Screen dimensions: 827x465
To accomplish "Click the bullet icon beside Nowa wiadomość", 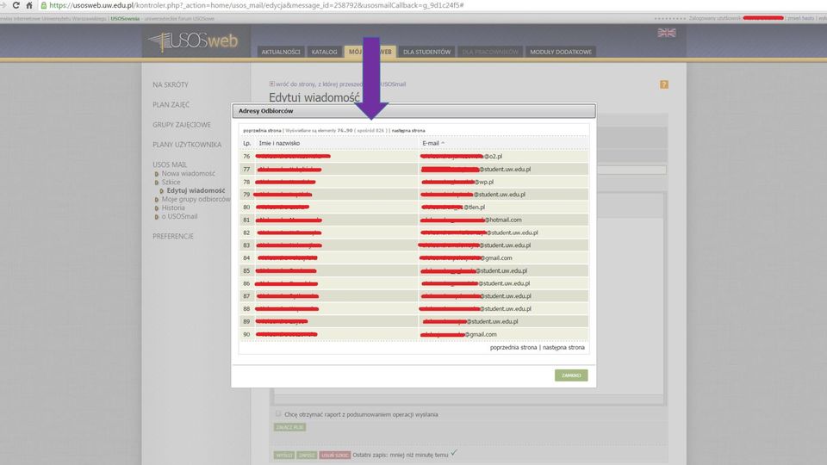I will (157, 174).
